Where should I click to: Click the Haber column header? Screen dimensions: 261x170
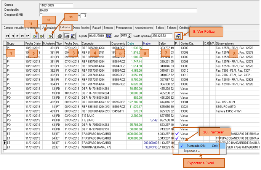(x=150, y=43)
